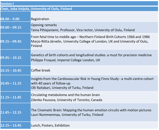
Task: Click the 09.45 – 10.15 time cell
Action: [11, 58]
